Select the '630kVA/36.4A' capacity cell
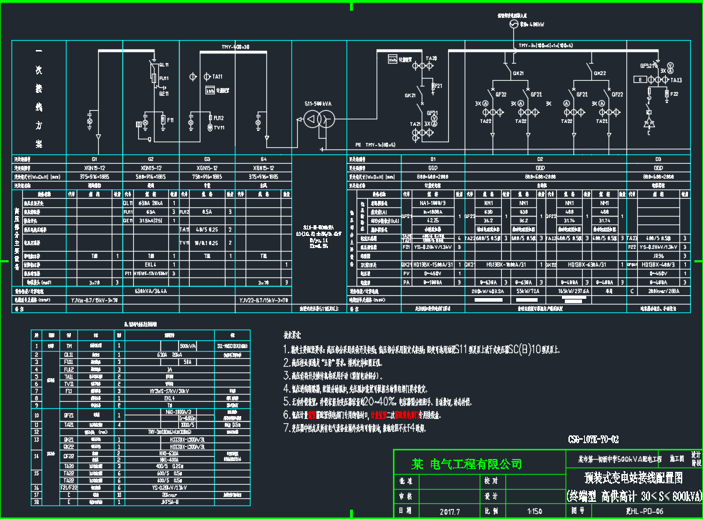 point(150,291)
